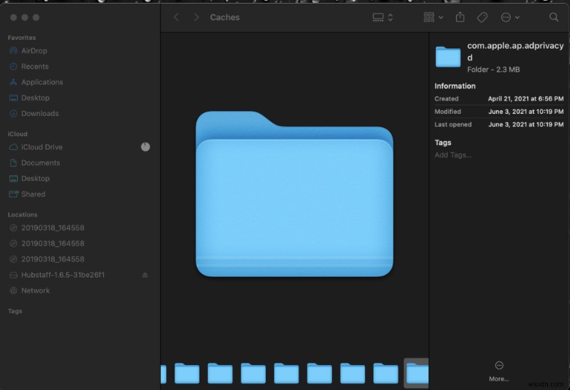Open the Action ellipsis dropdown menu
The height and width of the screenshot is (390, 570).
510,17
